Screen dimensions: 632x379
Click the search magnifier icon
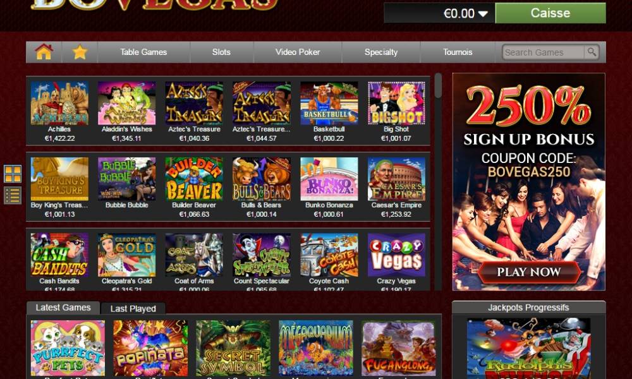coord(592,52)
